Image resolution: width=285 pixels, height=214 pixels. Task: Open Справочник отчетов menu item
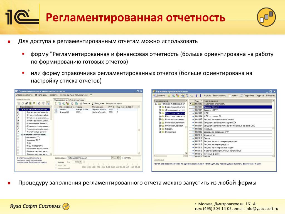(24, 95)
